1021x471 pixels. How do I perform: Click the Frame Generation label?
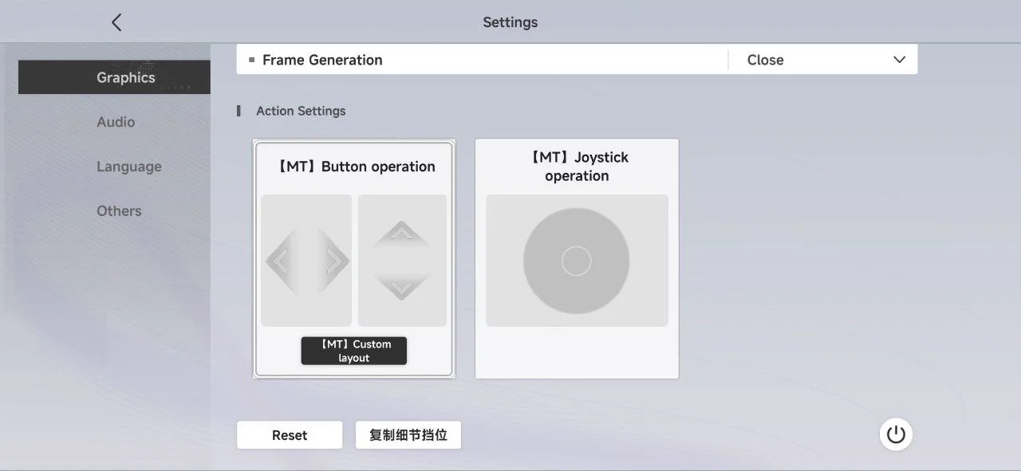322,60
